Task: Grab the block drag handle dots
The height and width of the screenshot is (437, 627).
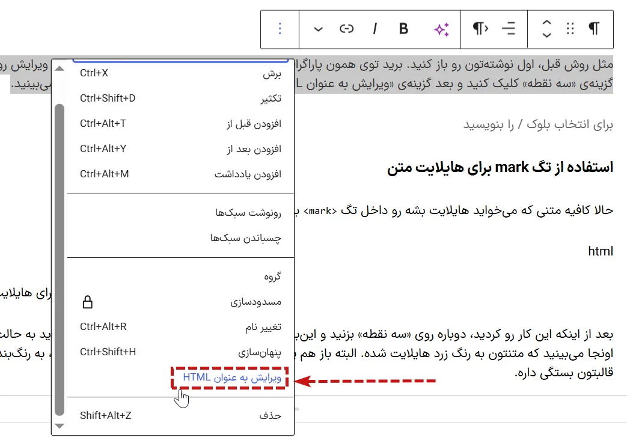Action: [x=570, y=29]
